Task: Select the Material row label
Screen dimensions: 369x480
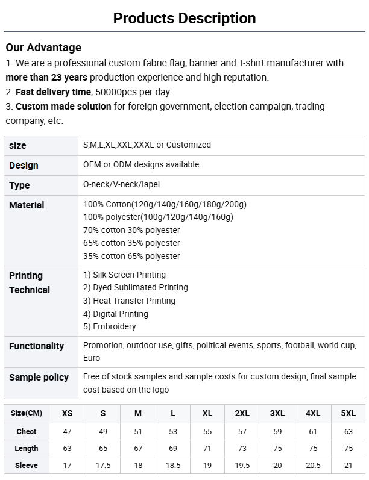Action: pyautogui.click(x=27, y=205)
